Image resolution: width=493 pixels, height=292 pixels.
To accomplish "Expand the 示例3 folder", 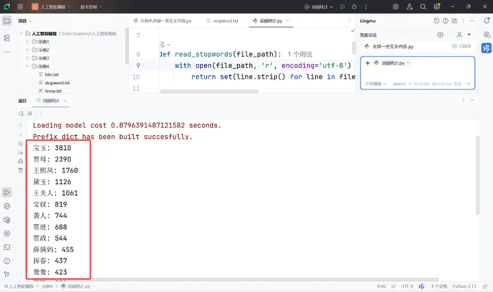I will click(x=27, y=58).
